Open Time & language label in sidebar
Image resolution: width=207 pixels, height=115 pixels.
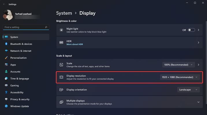[x=20, y=78]
